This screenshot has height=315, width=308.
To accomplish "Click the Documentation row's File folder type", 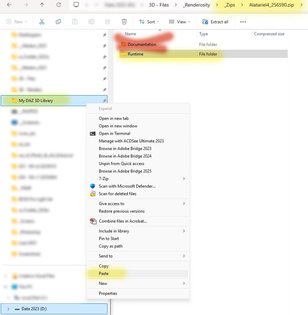I will (208, 45).
